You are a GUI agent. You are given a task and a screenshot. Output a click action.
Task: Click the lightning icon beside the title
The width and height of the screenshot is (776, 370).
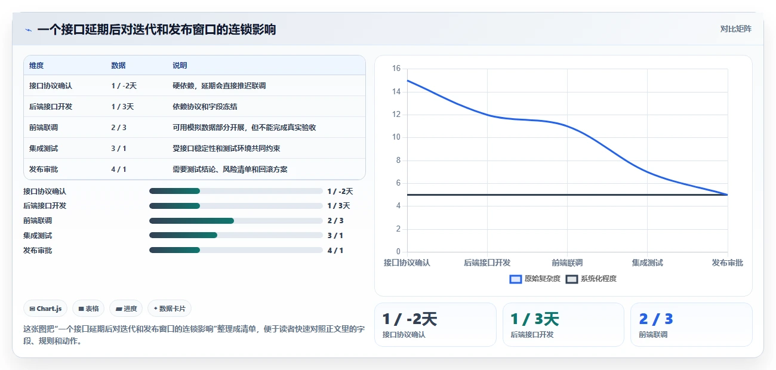[28, 30]
